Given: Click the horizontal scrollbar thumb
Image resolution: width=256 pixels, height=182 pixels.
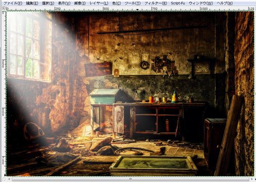Looking at the screenshot, I should pos(130,179).
